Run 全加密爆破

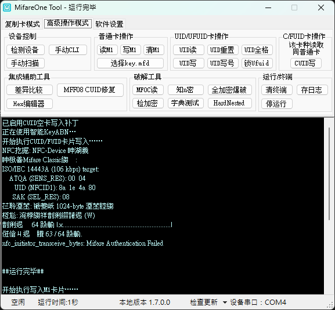click(229, 90)
